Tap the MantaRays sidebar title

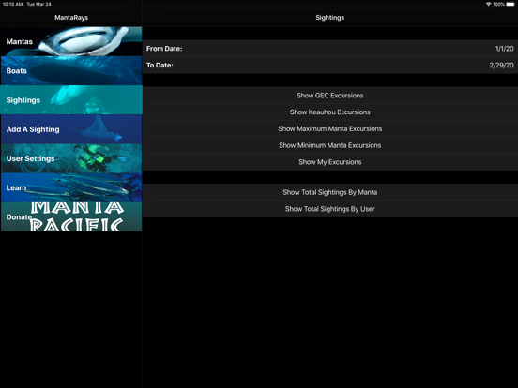click(71, 18)
